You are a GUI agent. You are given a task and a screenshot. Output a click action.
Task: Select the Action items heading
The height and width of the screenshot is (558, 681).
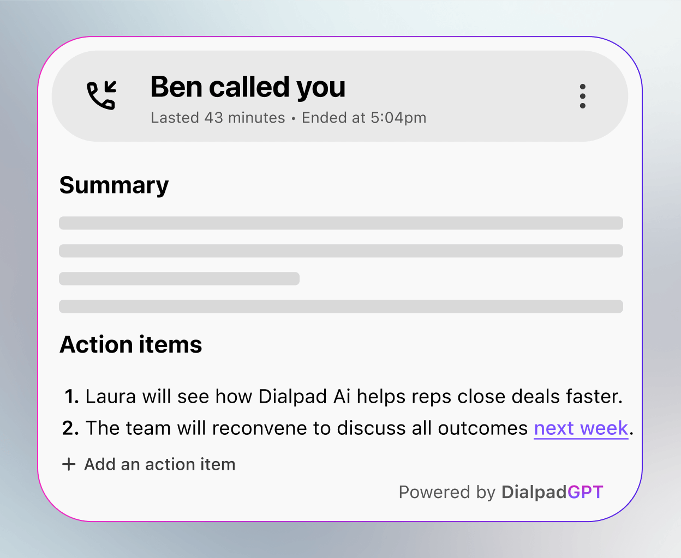tap(131, 344)
